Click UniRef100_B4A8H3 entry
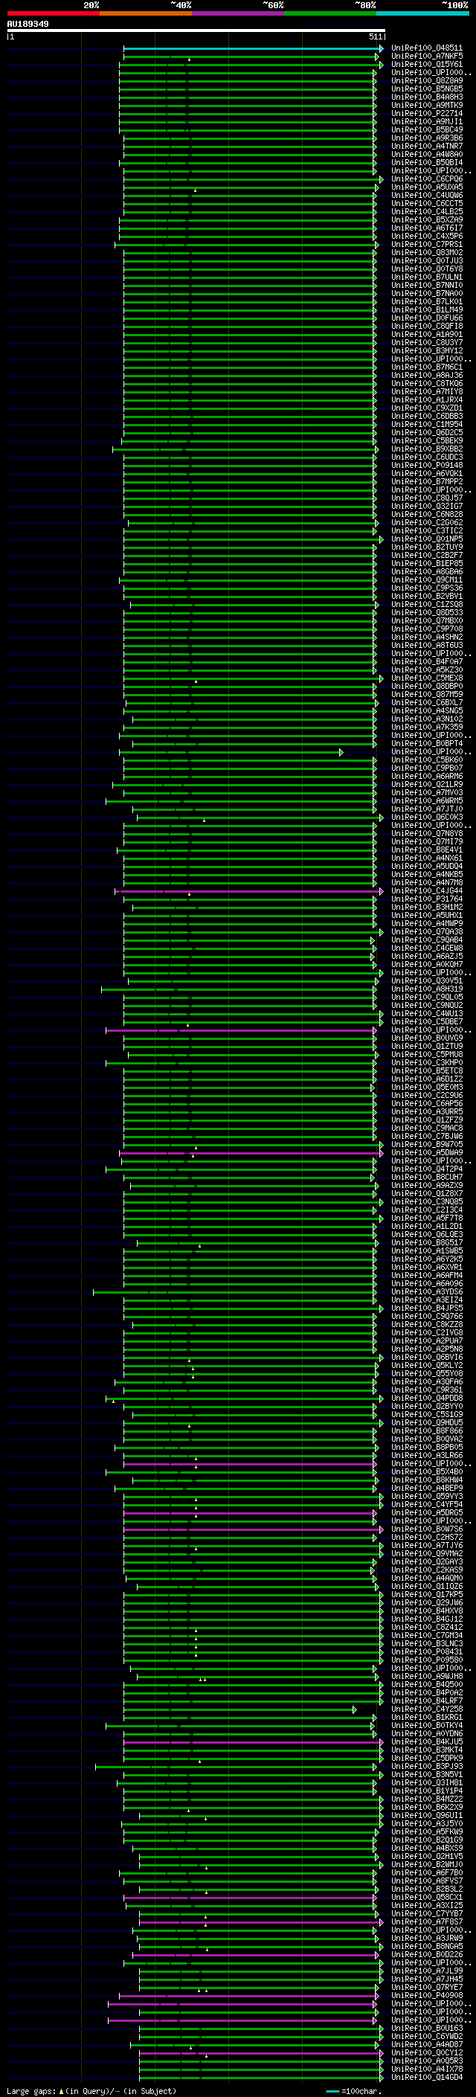This screenshot has height=2097, width=476. pyautogui.click(x=426, y=97)
